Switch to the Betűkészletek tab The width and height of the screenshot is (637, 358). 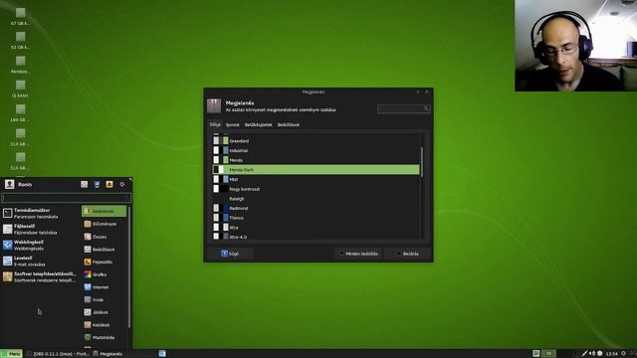[x=258, y=124]
